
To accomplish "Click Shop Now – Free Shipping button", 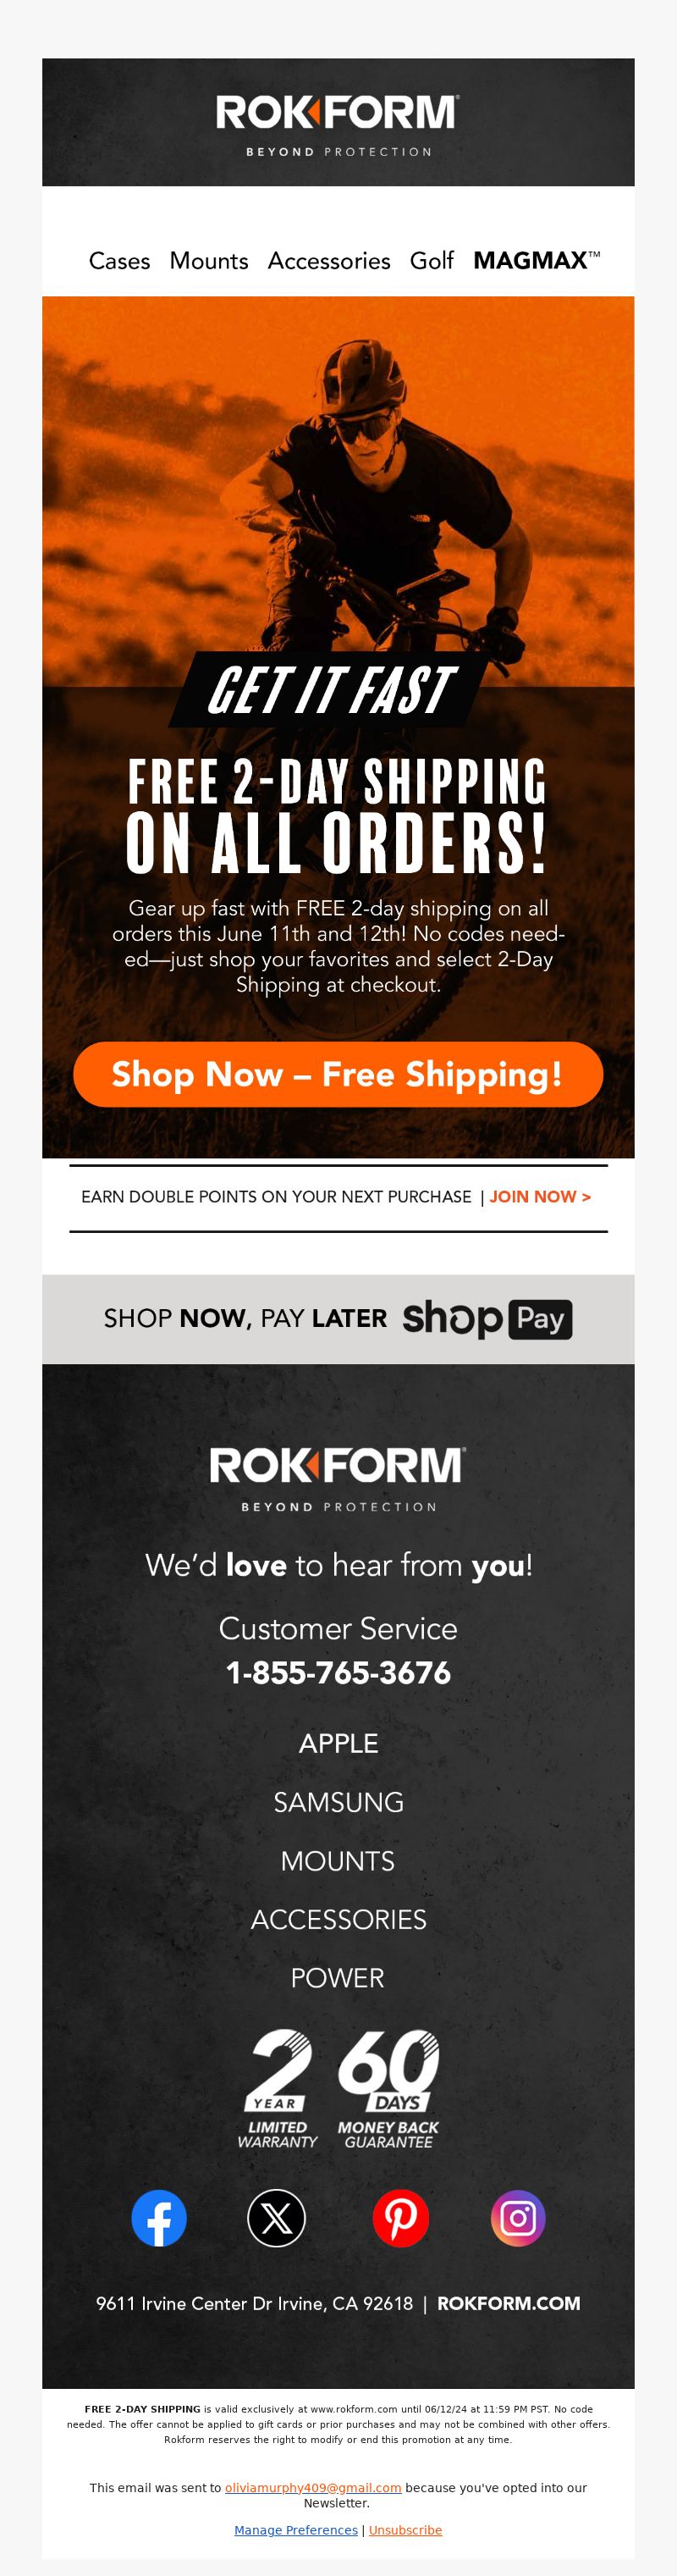I will point(338,1074).
